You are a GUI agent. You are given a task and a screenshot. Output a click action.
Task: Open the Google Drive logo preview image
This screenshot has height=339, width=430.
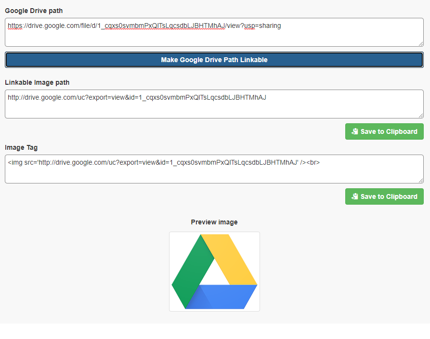[x=214, y=272]
